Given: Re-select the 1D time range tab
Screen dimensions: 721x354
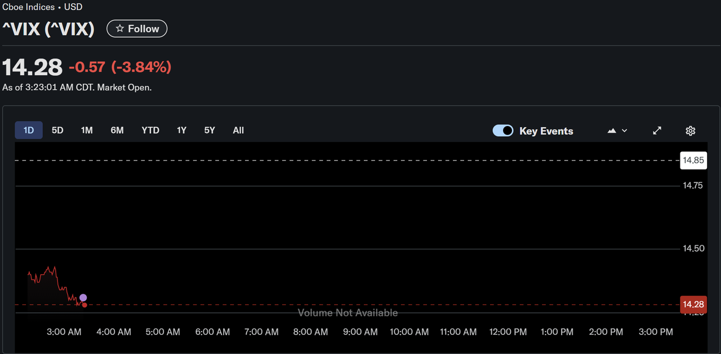Looking at the screenshot, I should (x=28, y=130).
